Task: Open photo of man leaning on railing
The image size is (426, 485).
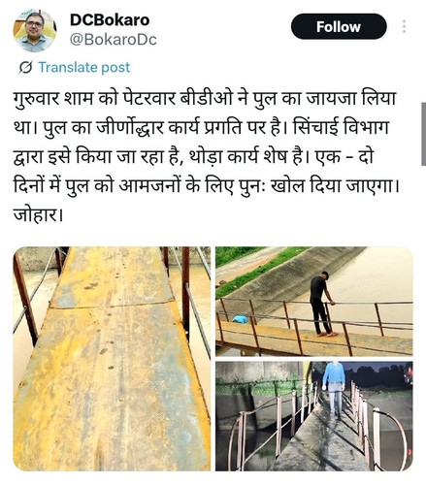Action: (314, 302)
